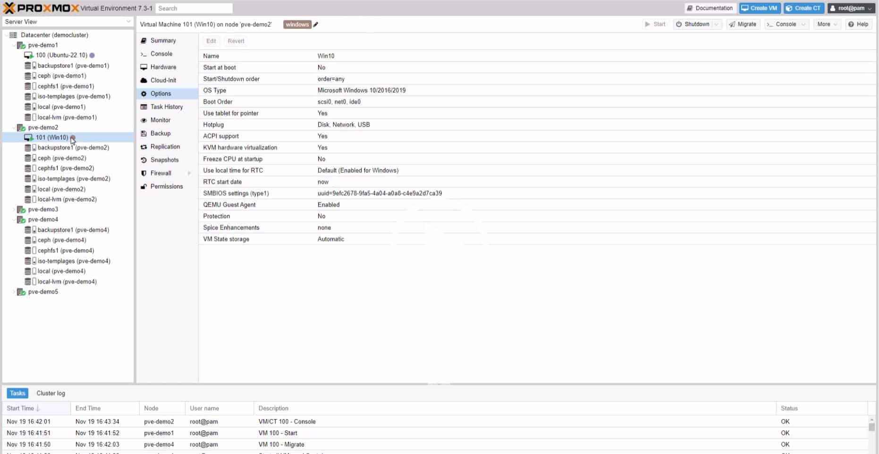The height and width of the screenshot is (454, 879).
Task: Click the pve-demo1 node icon
Action: pyautogui.click(x=21, y=45)
